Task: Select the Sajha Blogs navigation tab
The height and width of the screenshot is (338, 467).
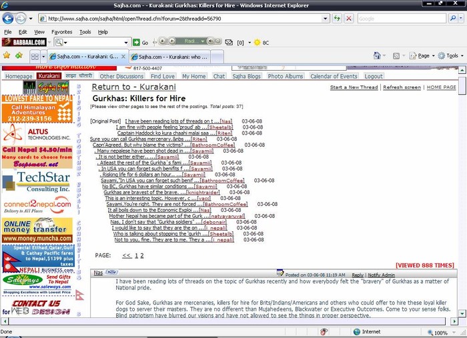Action: (x=247, y=77)
